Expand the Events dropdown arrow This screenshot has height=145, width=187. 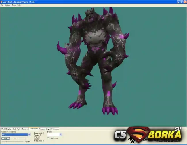click(x=60, y=135)
